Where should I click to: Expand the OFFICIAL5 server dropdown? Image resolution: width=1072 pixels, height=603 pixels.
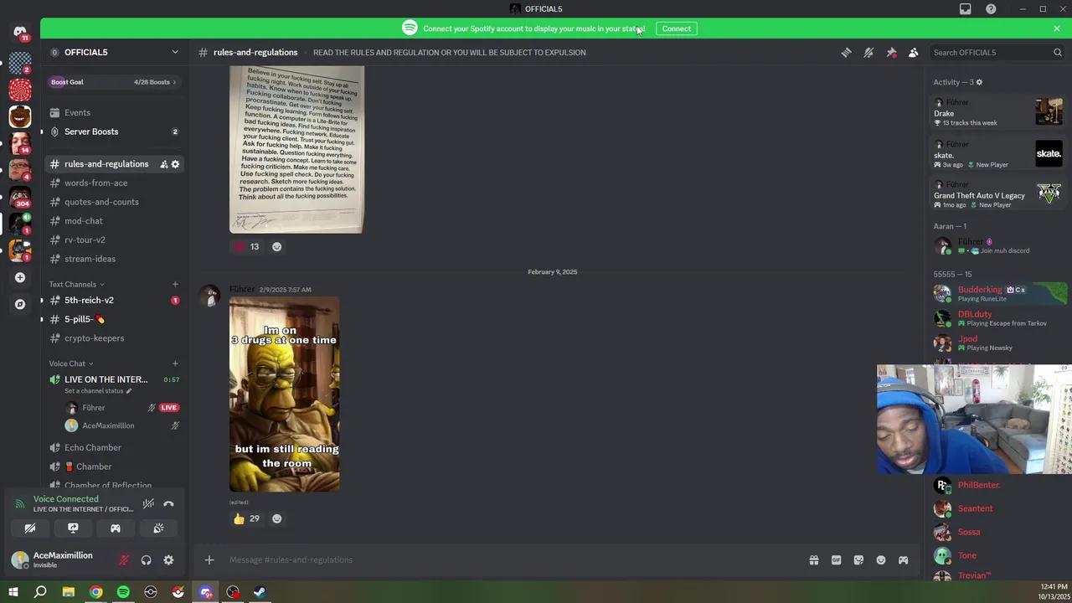[x=175, y=52]
